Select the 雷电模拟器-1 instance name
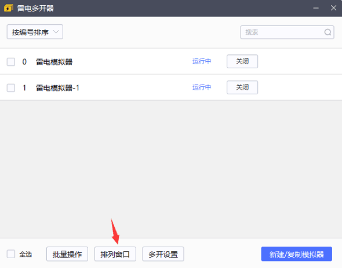Image resolution: width=342 pixels, height=268 pixels. click(57, 88)
